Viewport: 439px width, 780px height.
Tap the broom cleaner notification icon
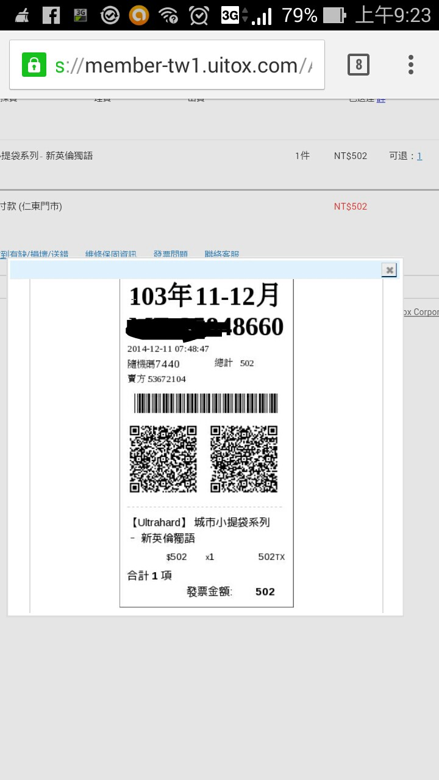coord(22,15)
